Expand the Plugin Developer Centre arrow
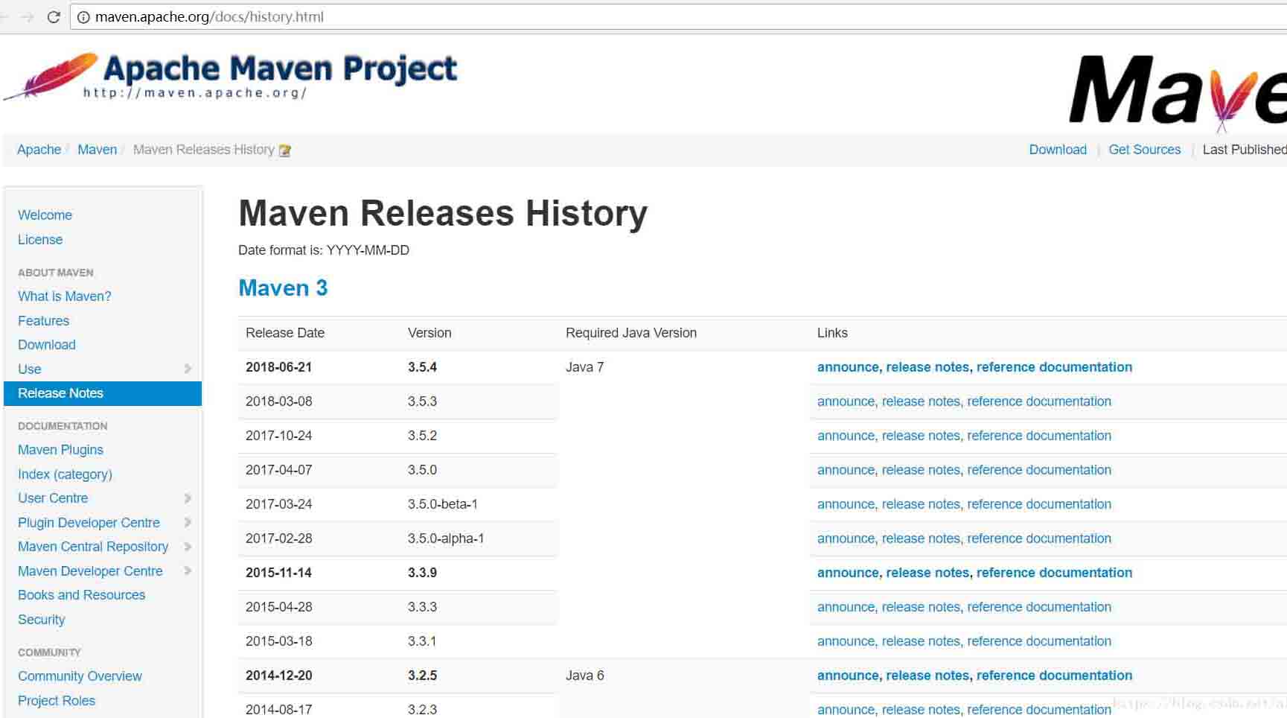The width and height of the screenshot is (1287, 718). point(188,522)
